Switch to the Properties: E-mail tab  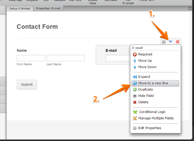tap(48, 8)
